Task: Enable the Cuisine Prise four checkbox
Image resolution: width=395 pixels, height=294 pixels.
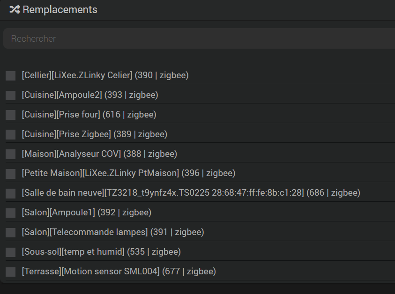Action: coord(11,115)
